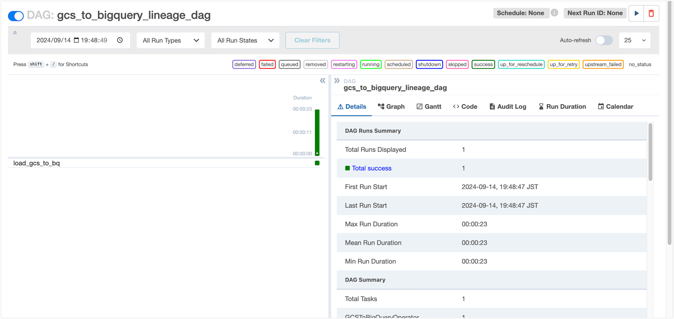This screenshot has height=319, width=674.
Task: Collapse the grid panel double chevron
Action: 323,81
